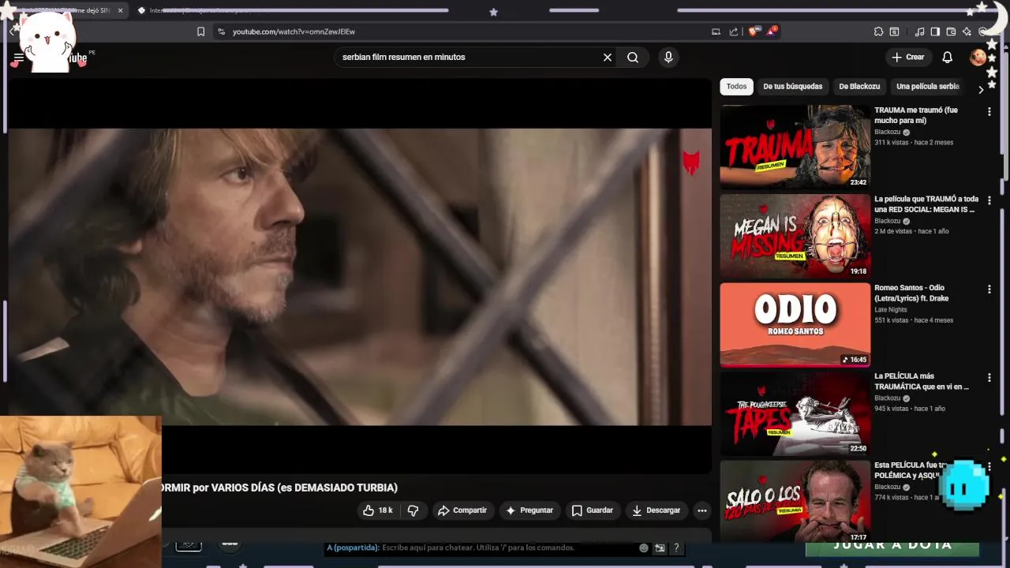Click the red channel watermark on video
1010x568 pixels.
point(691,163)
